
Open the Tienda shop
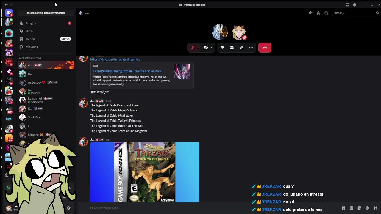[x=46, y=39]
